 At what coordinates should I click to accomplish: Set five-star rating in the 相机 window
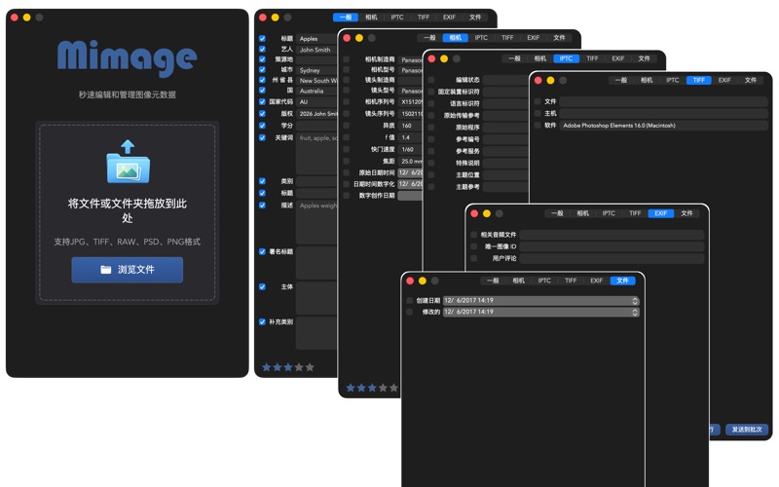tap(394, 388)
